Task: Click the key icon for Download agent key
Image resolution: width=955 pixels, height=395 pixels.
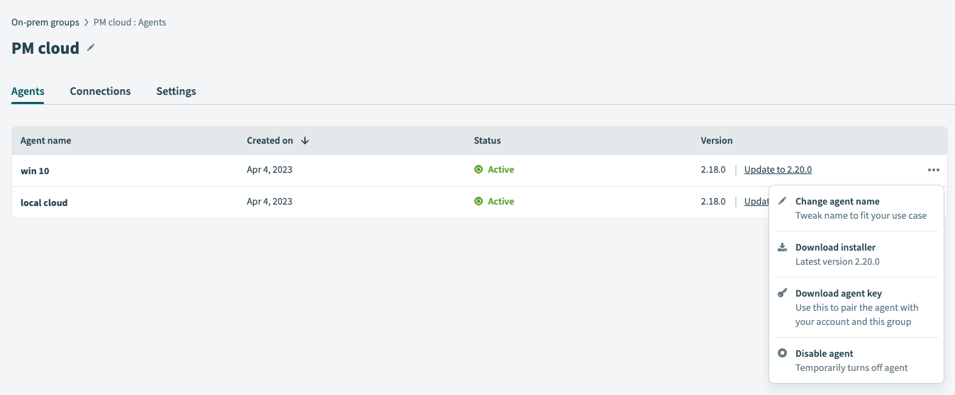Action: (x=783, y=293)
